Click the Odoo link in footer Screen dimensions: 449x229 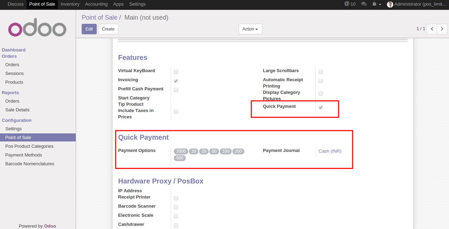pos(50,226)
